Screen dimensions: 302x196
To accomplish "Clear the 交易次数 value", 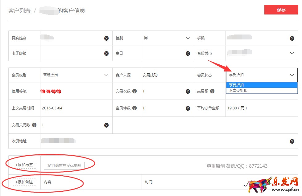I will pos(188,92).
